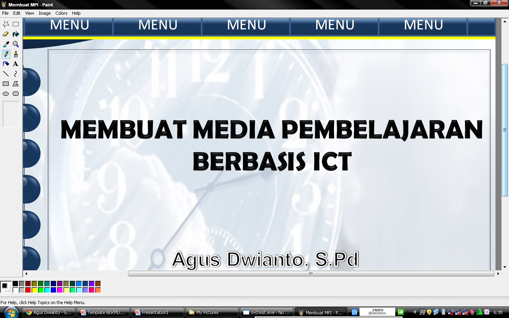Click the OneNote tray icon

pyautogui.click(x=486, y=312)
